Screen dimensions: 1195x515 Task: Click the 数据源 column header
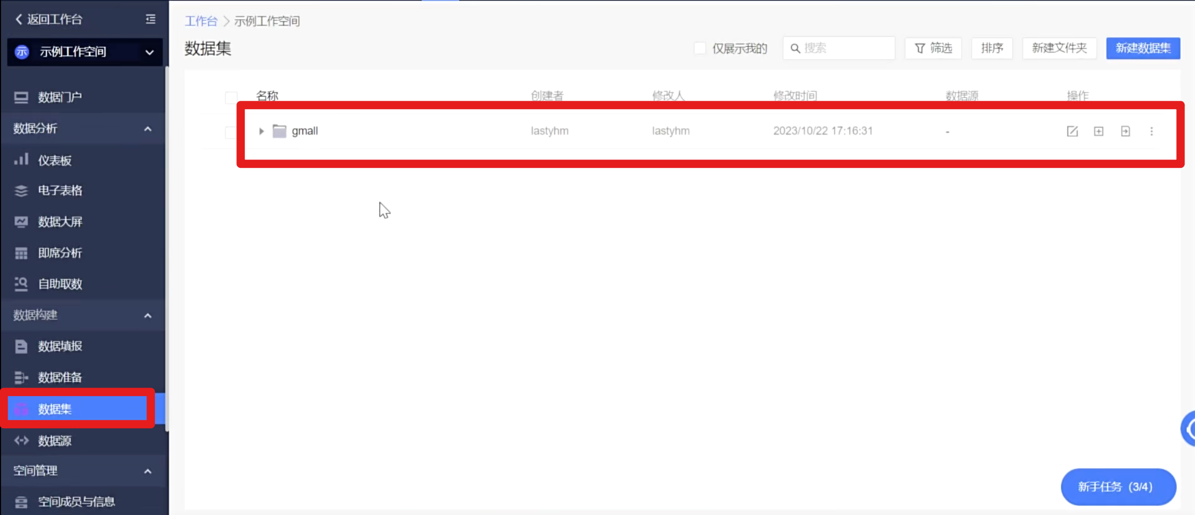click(962, 96)
